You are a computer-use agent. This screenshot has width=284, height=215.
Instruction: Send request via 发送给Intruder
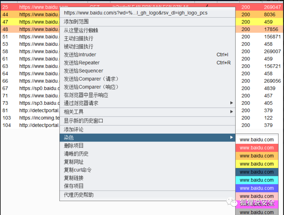147,55
